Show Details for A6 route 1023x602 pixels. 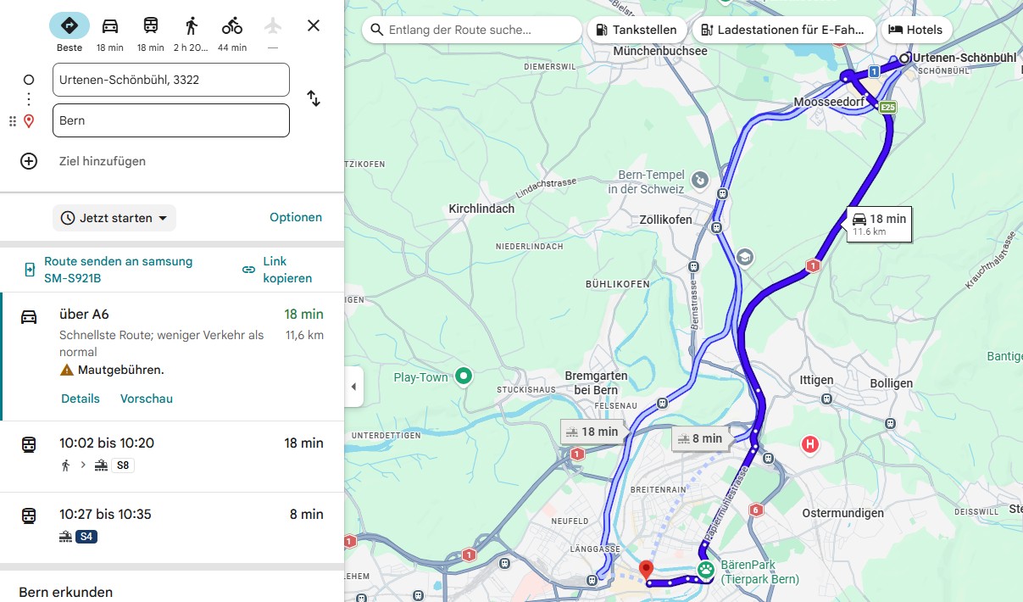tap(81, 399)
